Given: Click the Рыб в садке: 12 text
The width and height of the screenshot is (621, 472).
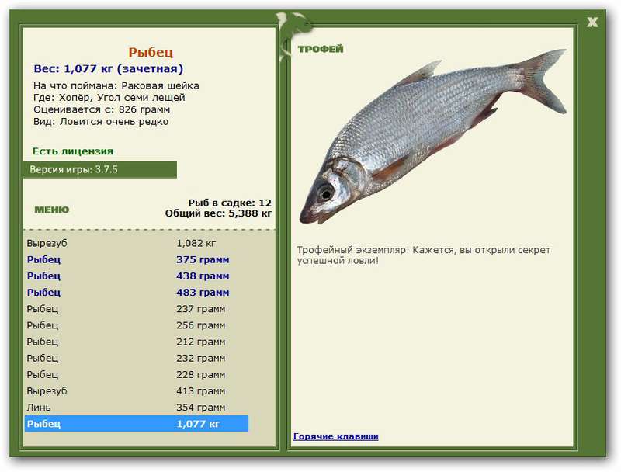Looking at the screenshot, I should [230, 203].
